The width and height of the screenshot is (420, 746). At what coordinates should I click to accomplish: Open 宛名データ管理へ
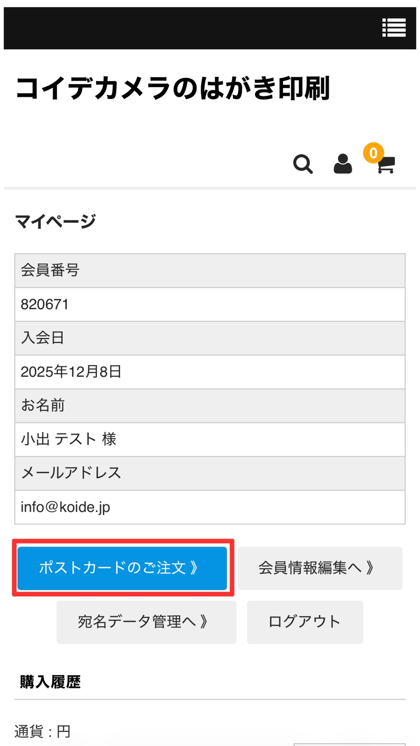click(146, 622)
